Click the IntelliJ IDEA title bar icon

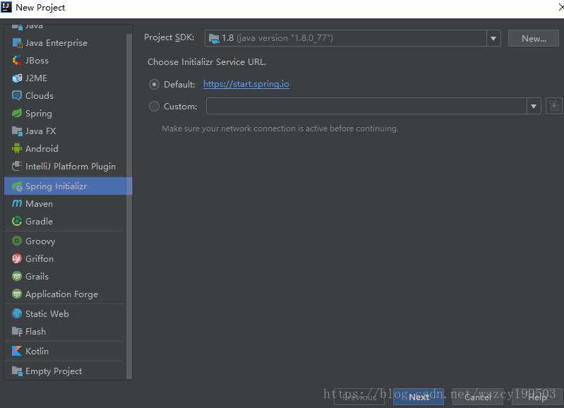coord(6,7)
